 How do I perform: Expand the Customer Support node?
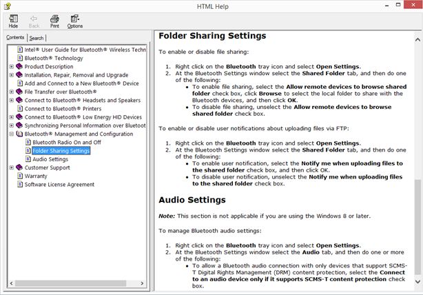coord(11,167)
